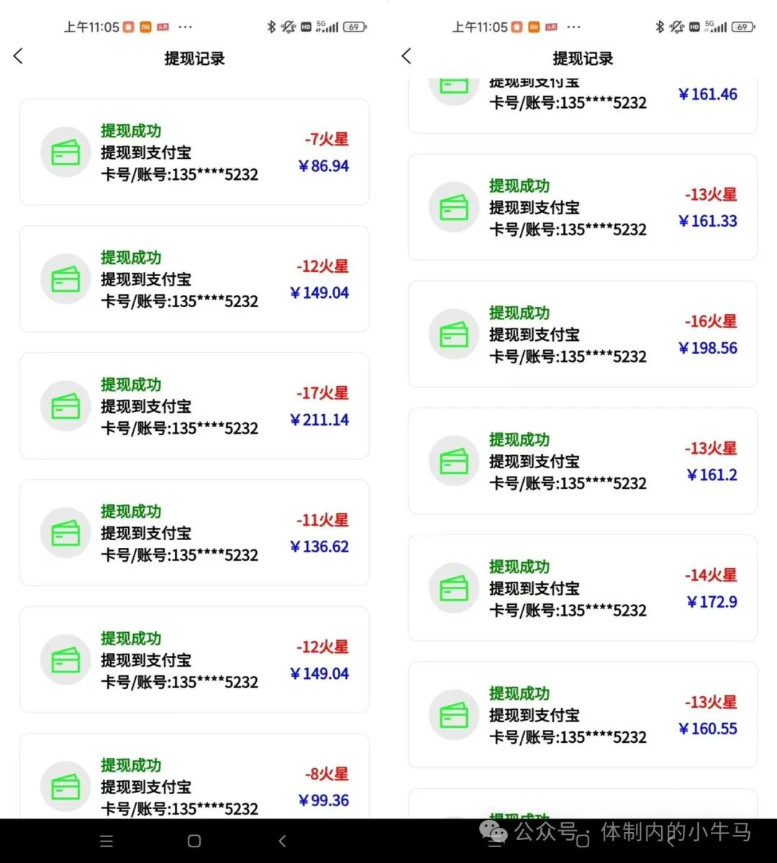Tap the back arrow on the right screen

click(x=407, y=57)
